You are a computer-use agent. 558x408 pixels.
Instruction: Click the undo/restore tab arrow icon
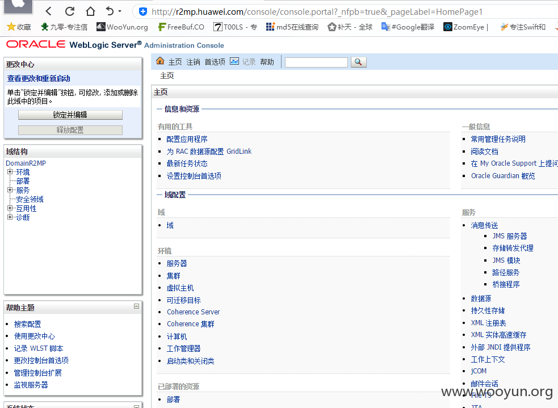110,11
